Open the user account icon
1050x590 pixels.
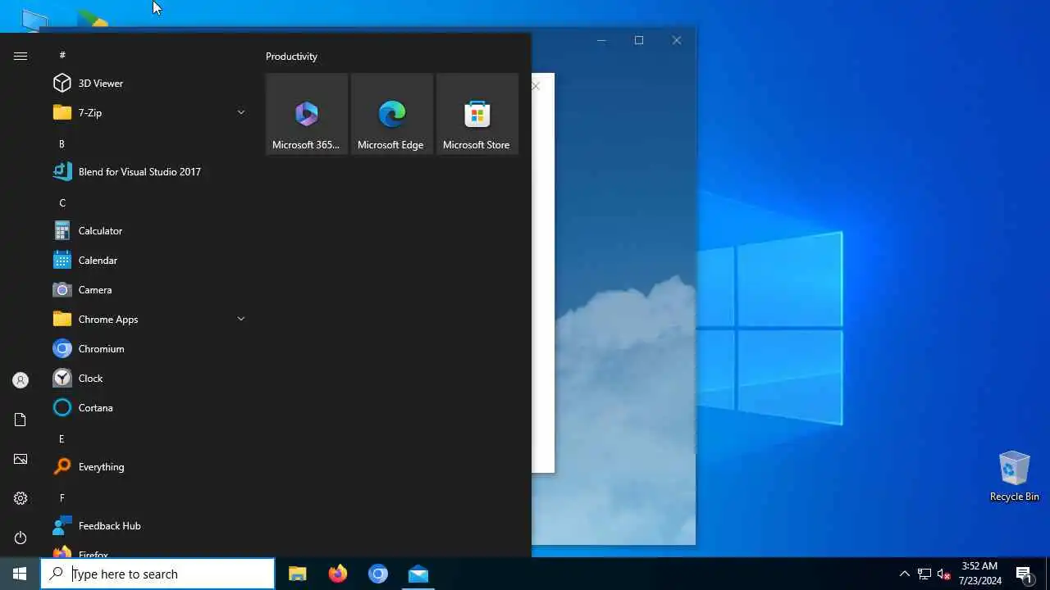21,380
